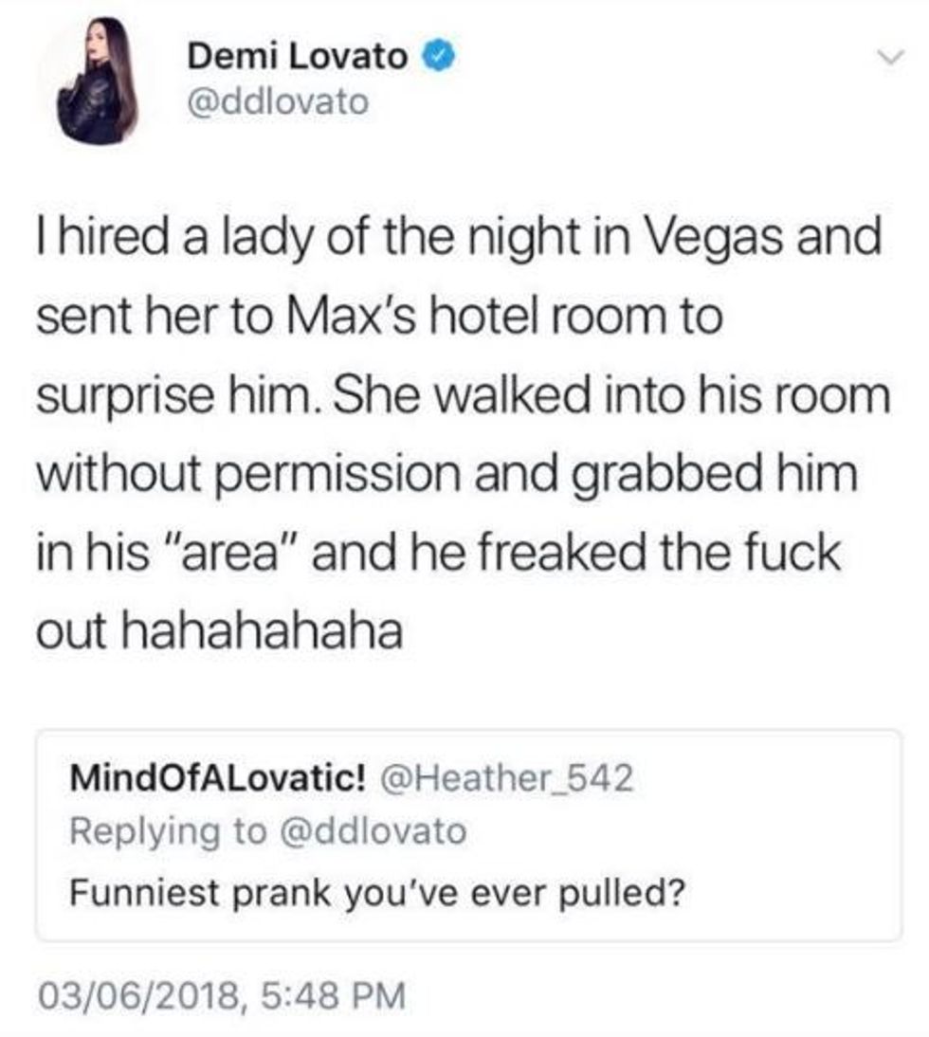Click the MindOfALovatic! author name

click(218, 777)
